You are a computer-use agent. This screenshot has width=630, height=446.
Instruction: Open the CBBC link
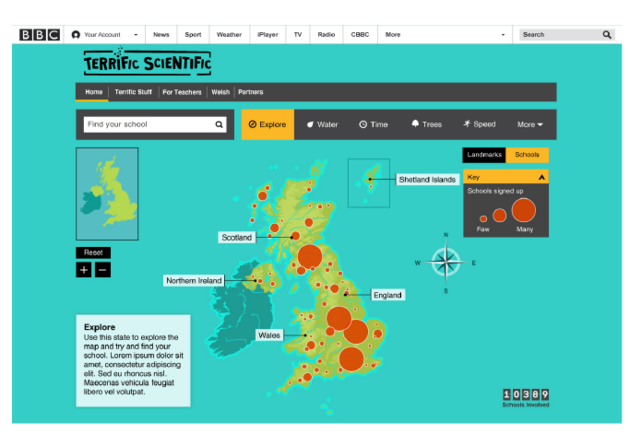[x=360, y=35]
